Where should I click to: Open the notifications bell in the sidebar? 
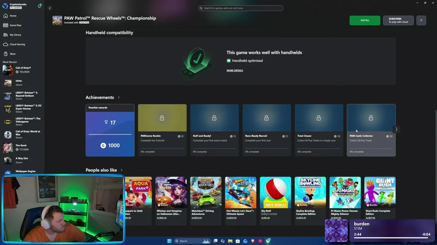click(x=40, y=6)
